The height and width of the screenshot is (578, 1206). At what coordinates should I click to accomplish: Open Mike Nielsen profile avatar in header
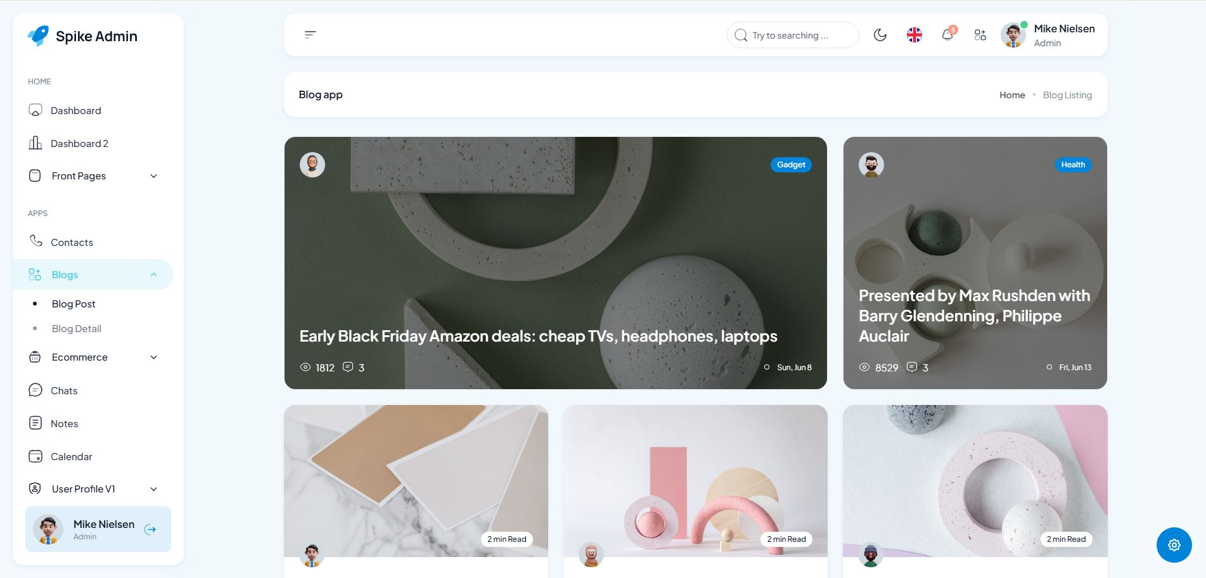point(1013,35)
